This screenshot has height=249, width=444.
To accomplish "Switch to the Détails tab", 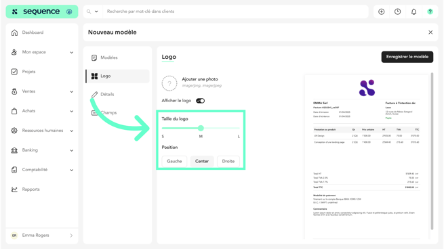I will (x=107, y=95).
